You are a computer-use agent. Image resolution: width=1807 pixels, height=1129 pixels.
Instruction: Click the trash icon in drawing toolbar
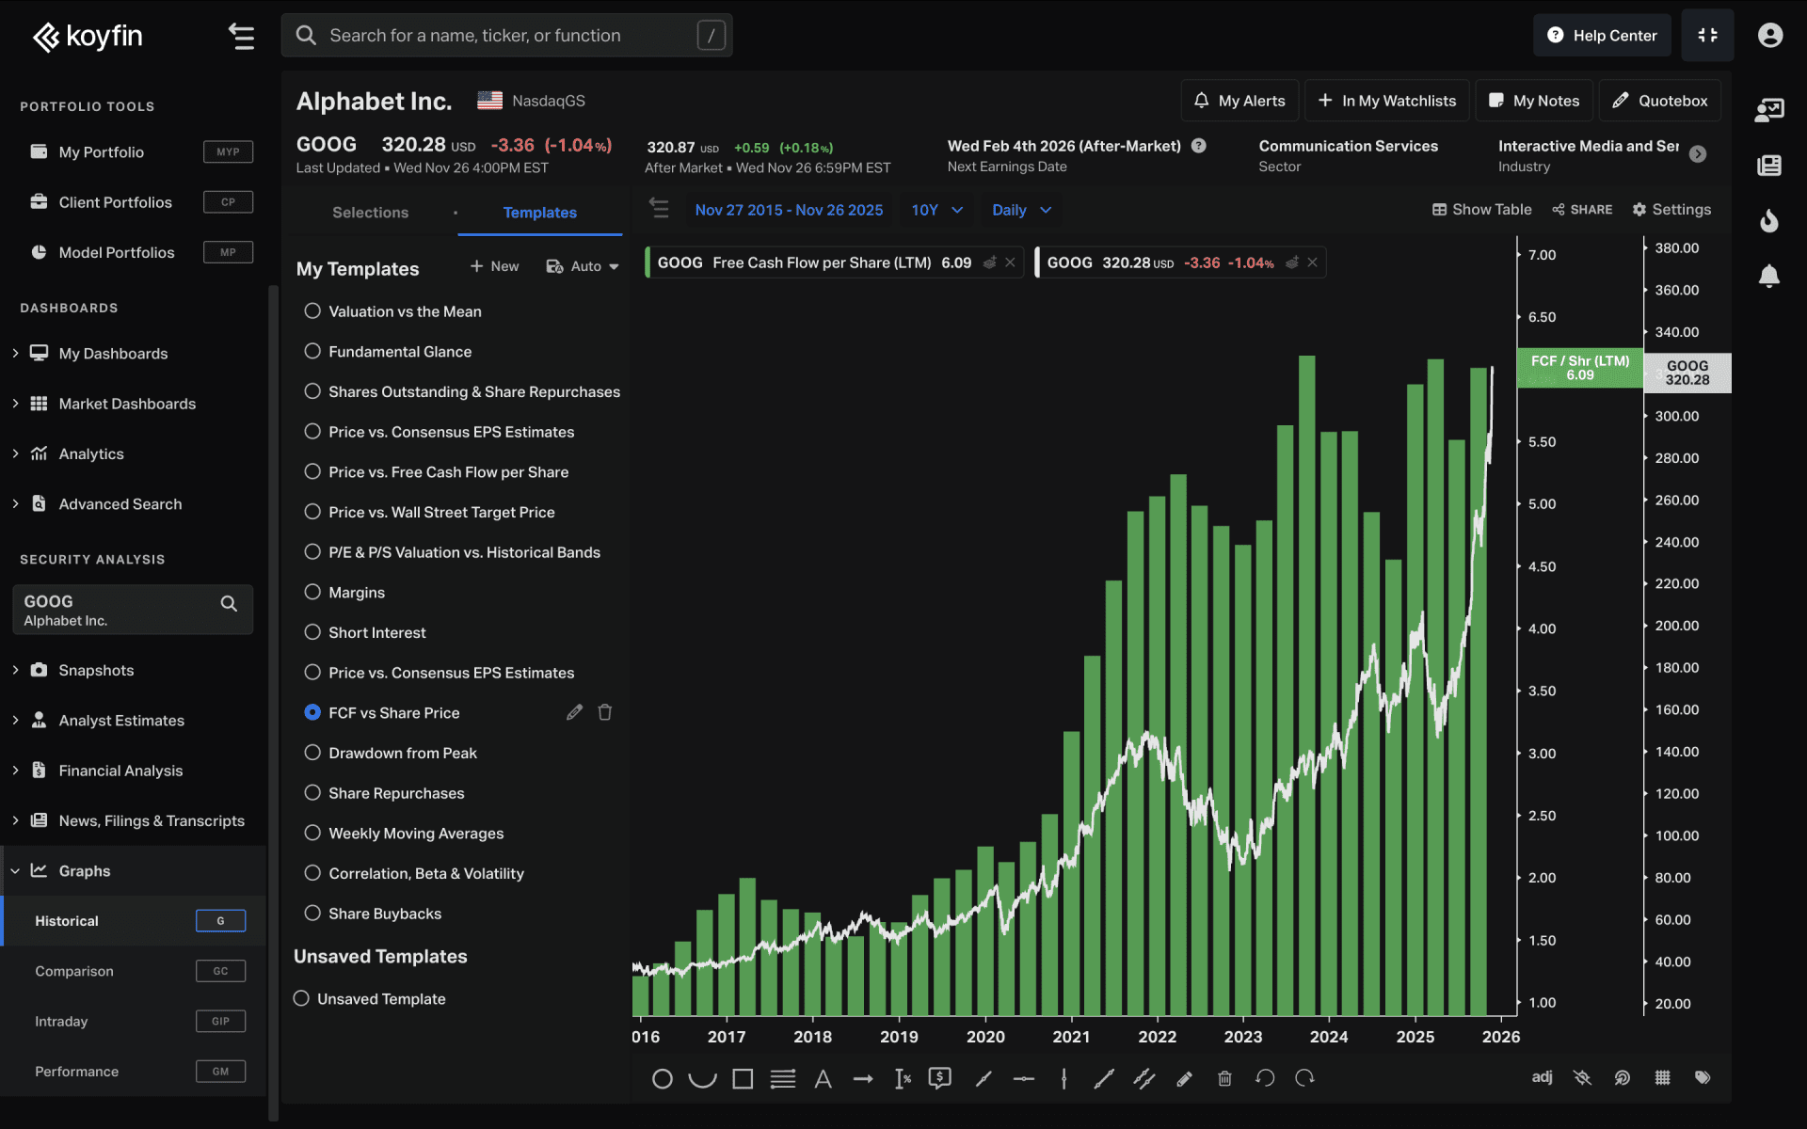click(1224, 1078)
